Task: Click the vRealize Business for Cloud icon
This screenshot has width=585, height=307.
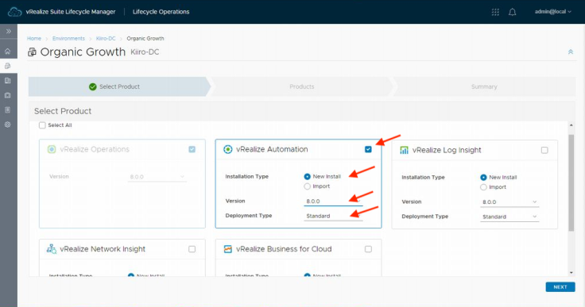Action: 227,249
